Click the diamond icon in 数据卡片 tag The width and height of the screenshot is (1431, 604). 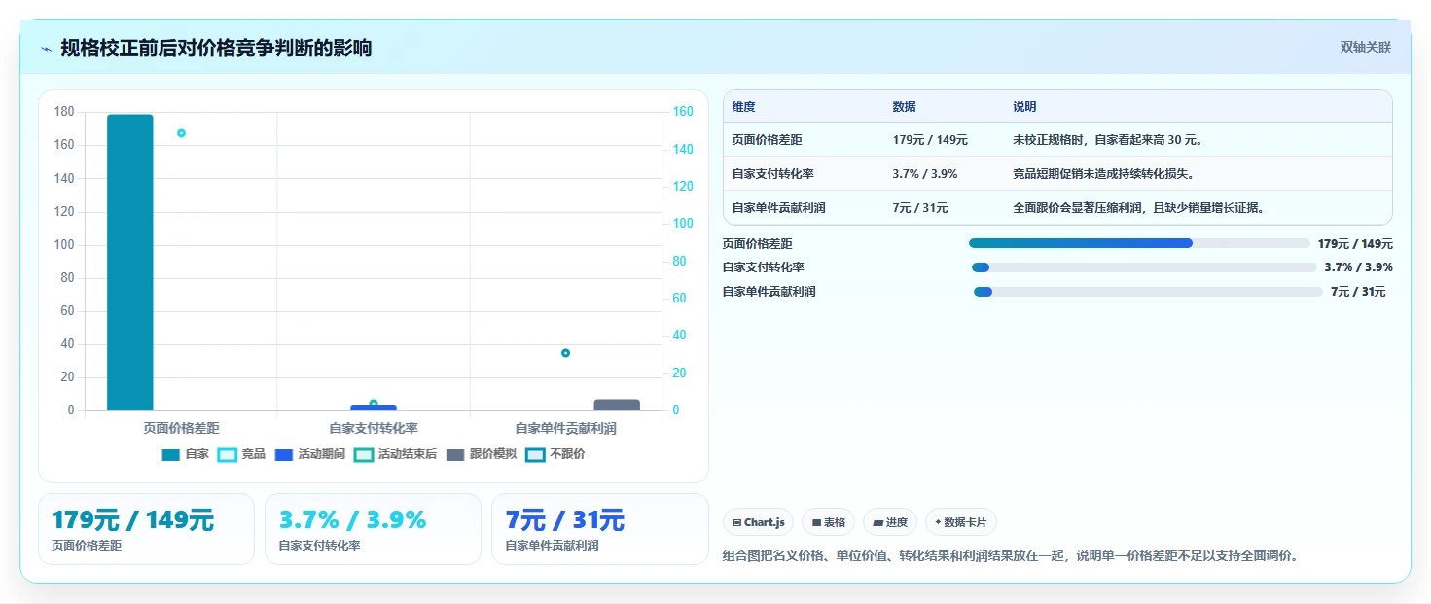click(938, 522)
